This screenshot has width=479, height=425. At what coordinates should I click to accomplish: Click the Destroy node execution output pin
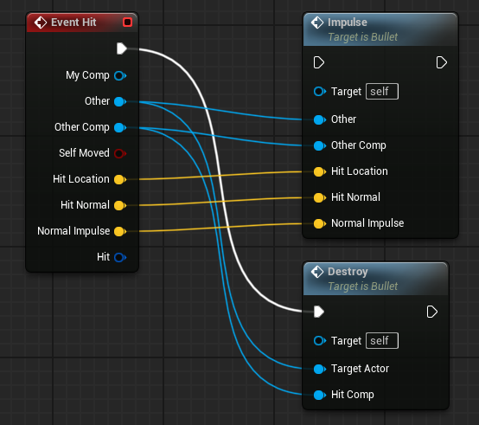(x=432, y=312)
